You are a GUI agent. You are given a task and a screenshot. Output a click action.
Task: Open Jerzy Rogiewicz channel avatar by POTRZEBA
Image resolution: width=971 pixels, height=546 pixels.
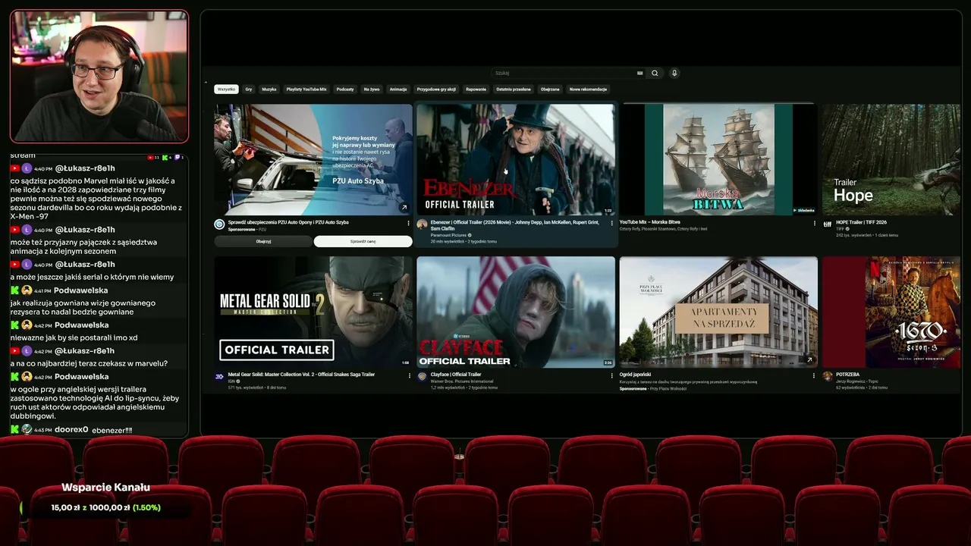coord(828,376)
